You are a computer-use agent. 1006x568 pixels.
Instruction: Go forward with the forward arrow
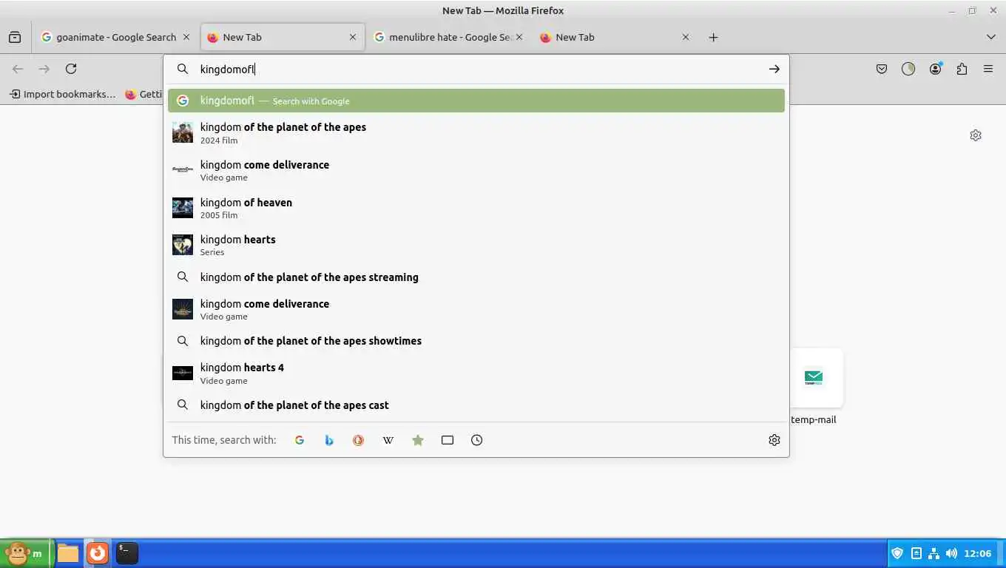click(44, 69)
